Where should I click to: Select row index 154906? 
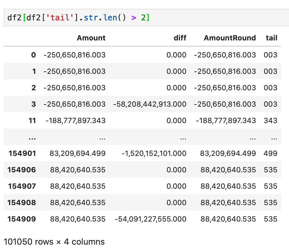click(x=22, y=170)
